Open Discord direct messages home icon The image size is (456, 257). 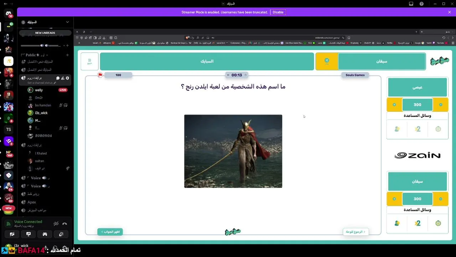point(9,14)
